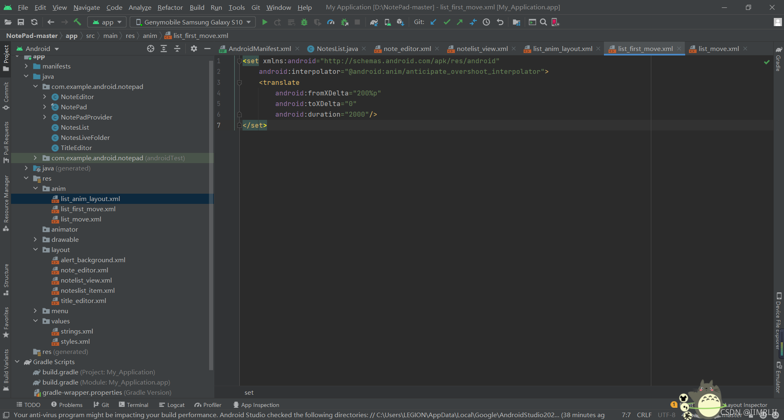784x420 pixels.
Task: Collapse the anim folder
Action: pyautogui.click(x=36, y=188)
